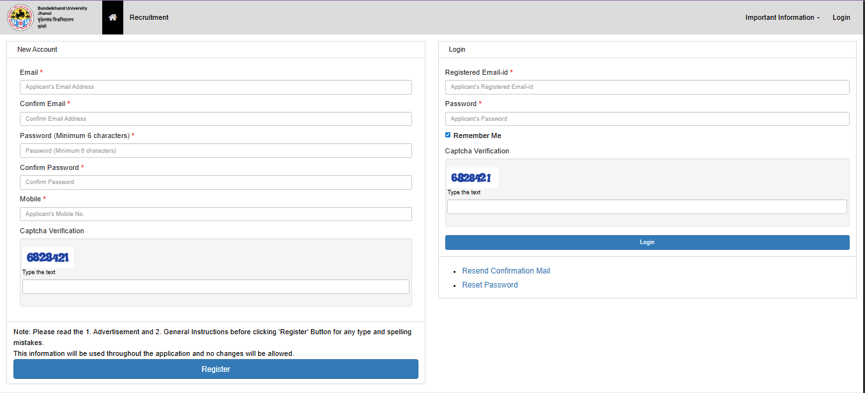The image size is (865, 393).
Task: Expand the Important Information dropdown
Action: pos(782,17)
